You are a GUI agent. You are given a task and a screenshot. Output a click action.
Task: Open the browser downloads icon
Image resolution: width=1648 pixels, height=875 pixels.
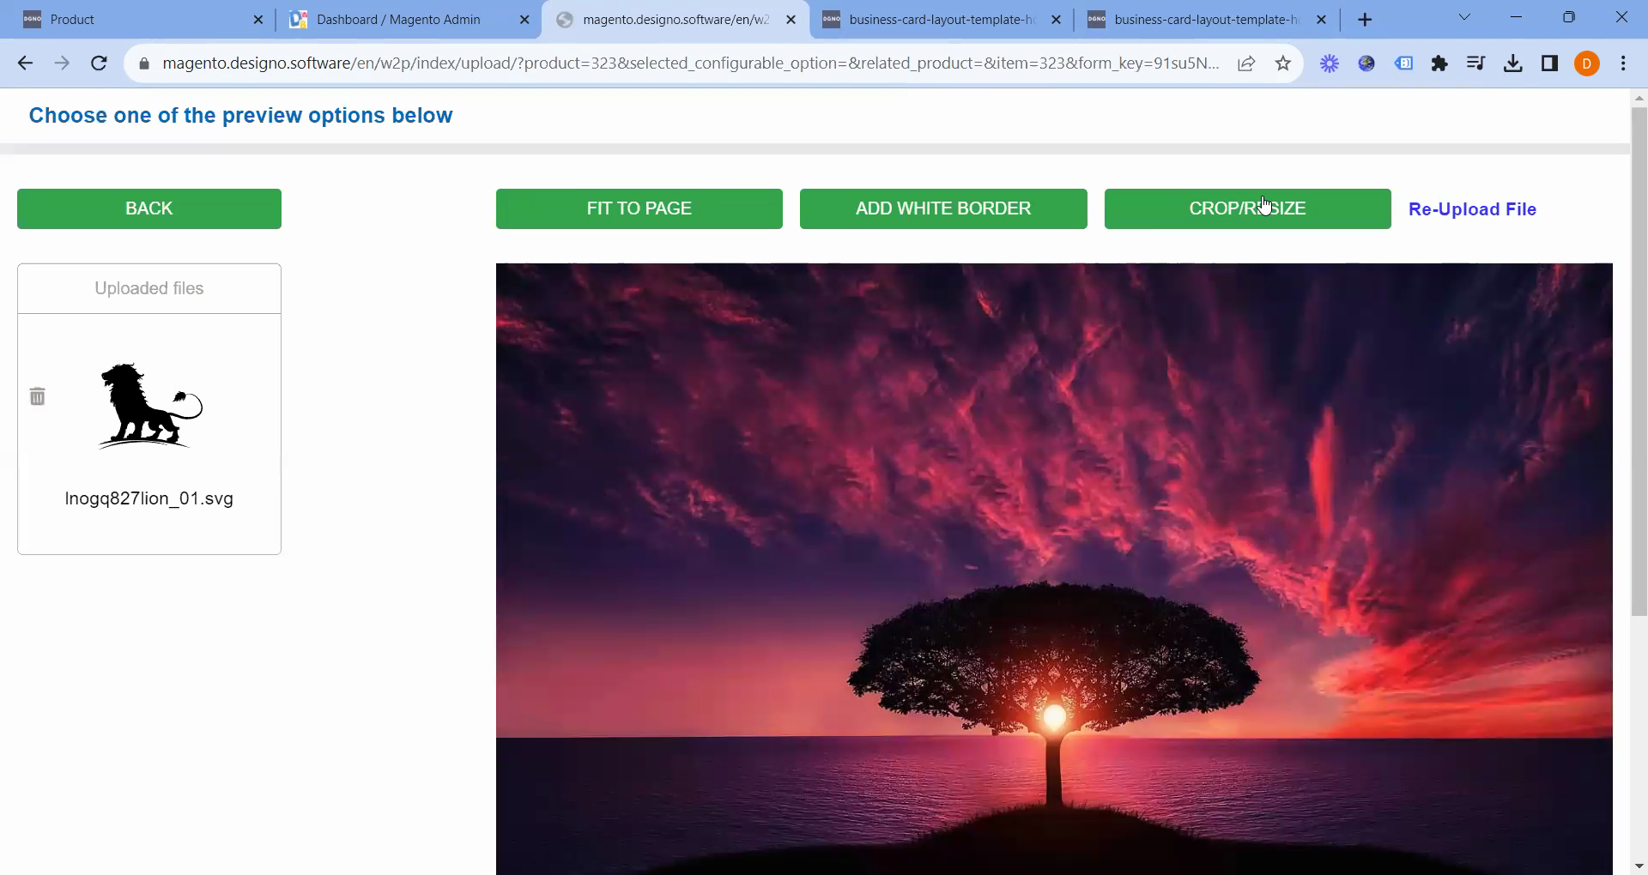point(1512,63)
